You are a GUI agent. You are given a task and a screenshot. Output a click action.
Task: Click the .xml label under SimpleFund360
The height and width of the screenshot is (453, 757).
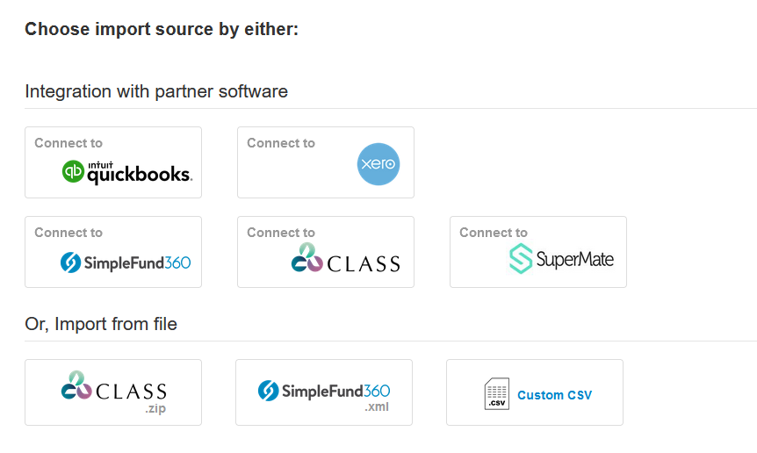(x=377, y=406)
